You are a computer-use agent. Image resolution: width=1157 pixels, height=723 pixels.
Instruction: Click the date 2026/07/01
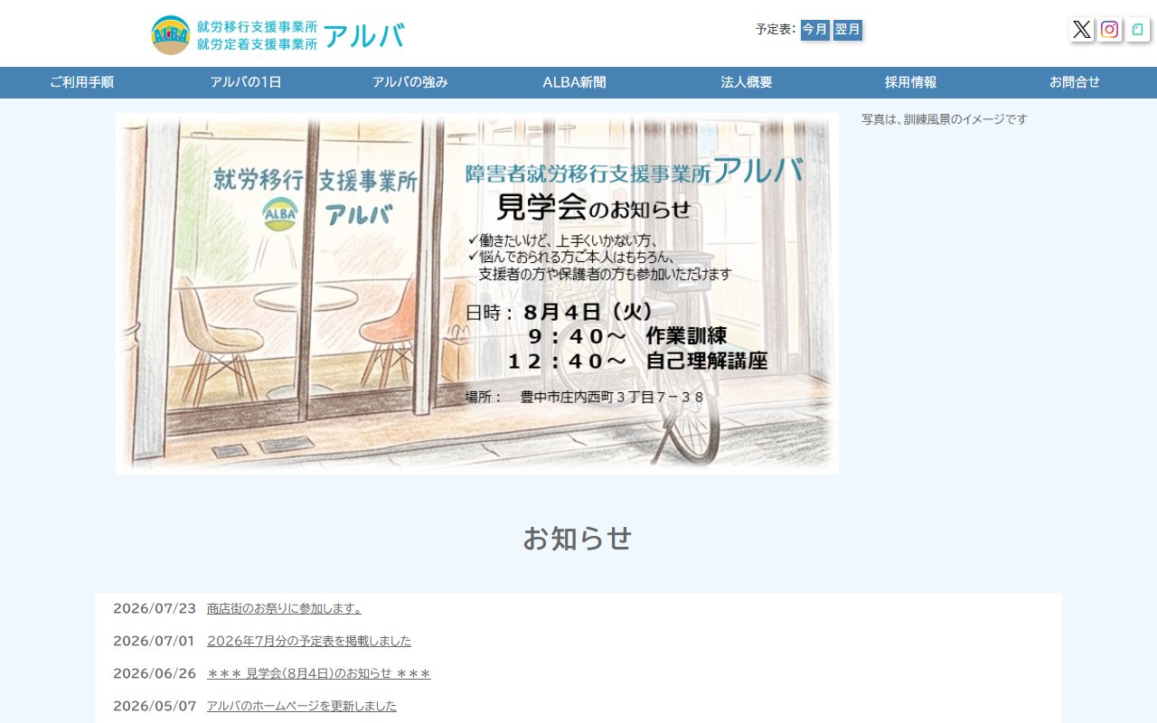pos(154,641)
